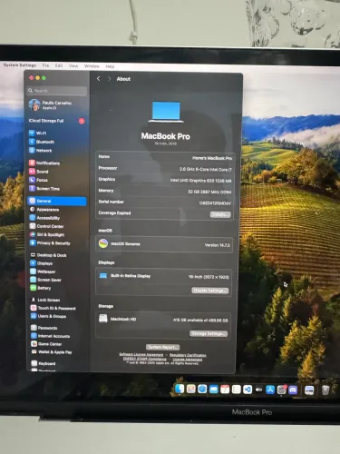Image resolution: width=340 pixels, height=454 pixels.
Task: Open the Window menu
Action: [92, 66]
